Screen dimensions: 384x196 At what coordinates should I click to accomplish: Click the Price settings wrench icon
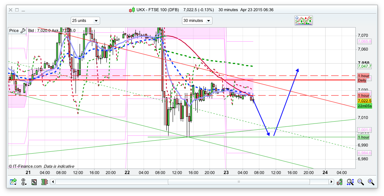click(23, 31)
